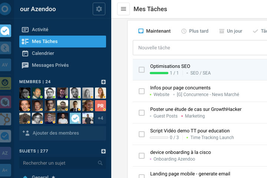
Task: Open the first member avatar with glasses
Action: (25, 93)
